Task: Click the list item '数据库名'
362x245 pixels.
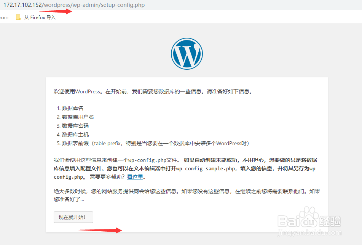Action: click(72, 108)
